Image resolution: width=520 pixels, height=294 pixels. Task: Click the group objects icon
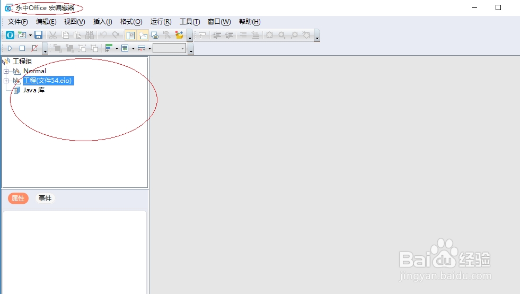pyautogui.click(x=82, y=48)
